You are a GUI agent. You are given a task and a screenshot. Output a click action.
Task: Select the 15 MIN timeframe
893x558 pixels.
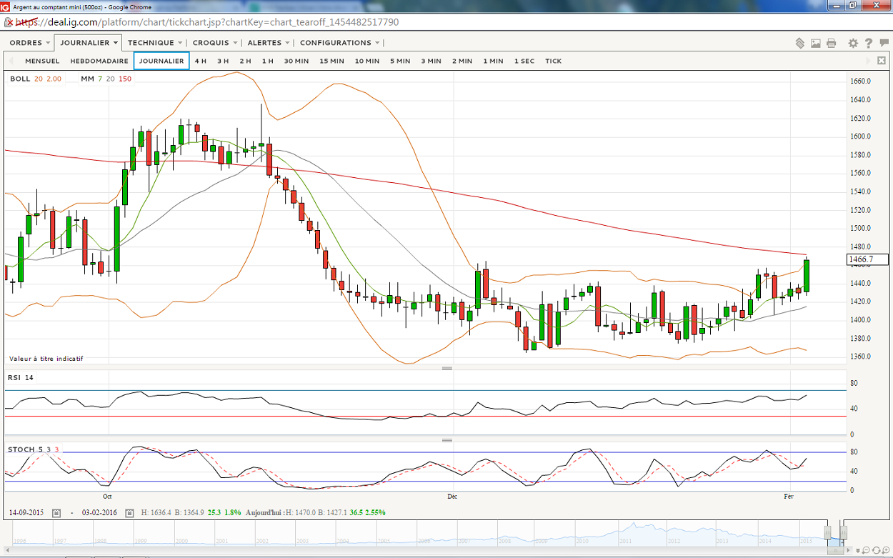331,61
